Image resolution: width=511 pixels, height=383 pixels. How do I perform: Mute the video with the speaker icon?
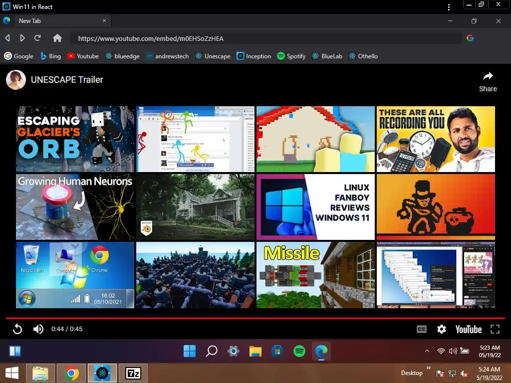point(38,329)
